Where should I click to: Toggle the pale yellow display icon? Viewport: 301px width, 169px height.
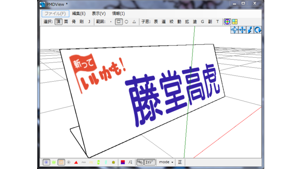91,162
